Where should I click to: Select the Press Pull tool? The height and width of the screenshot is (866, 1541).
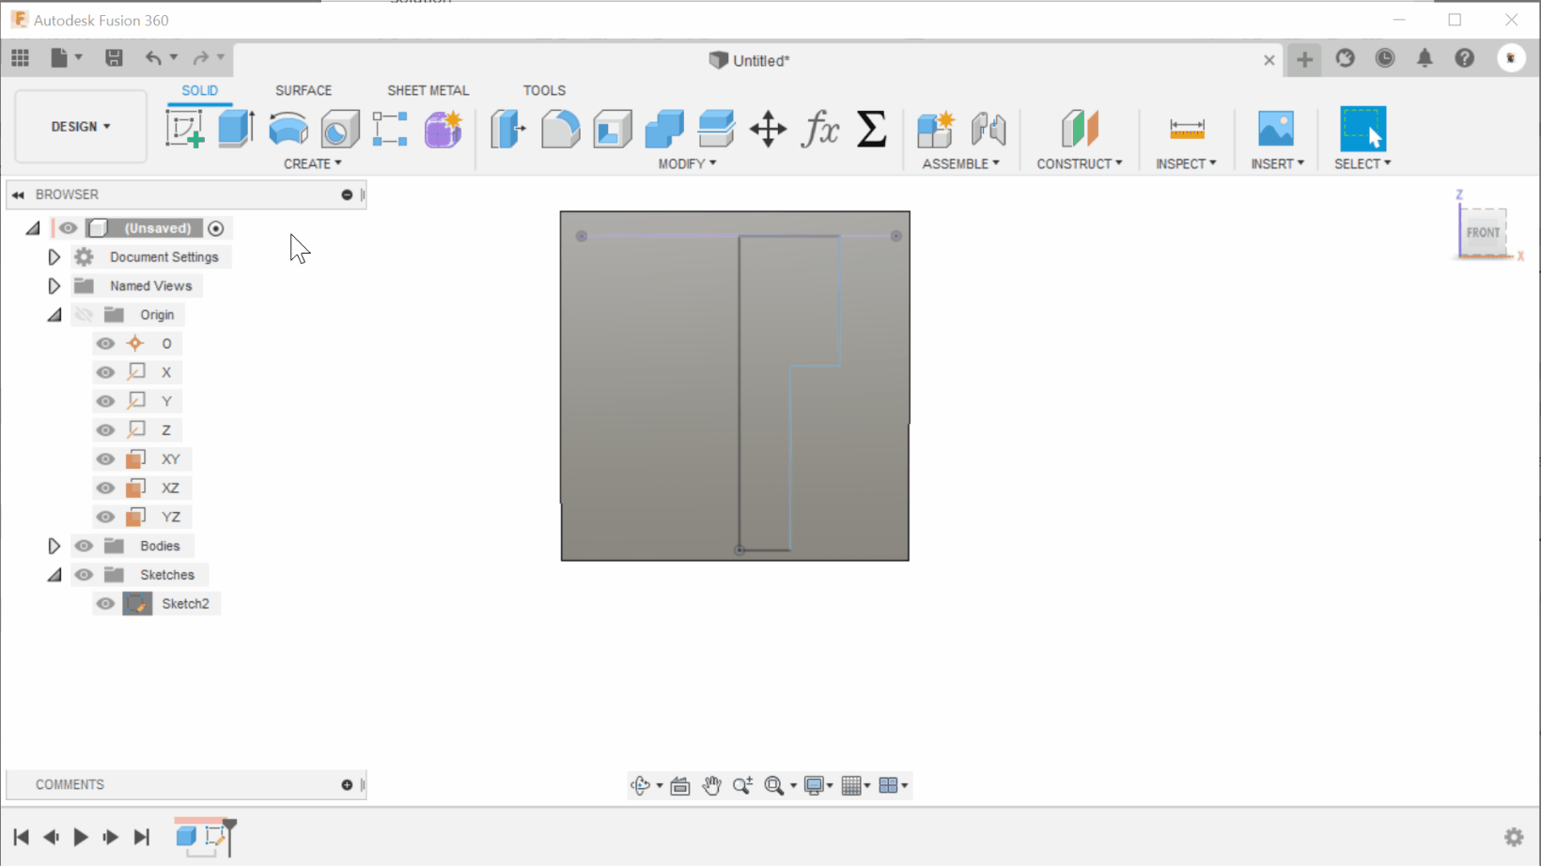[508, 129]
